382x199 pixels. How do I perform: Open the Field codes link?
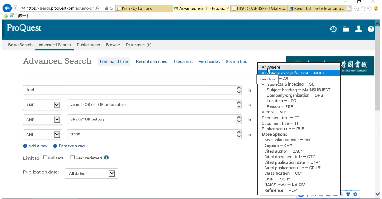pyautogui.click(x=209, y=62)
